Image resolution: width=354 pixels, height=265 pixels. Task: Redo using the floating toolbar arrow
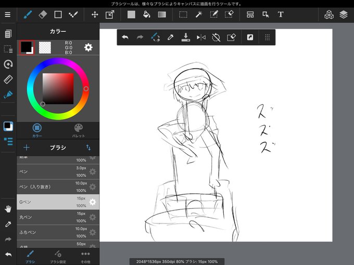click(140, 37)
